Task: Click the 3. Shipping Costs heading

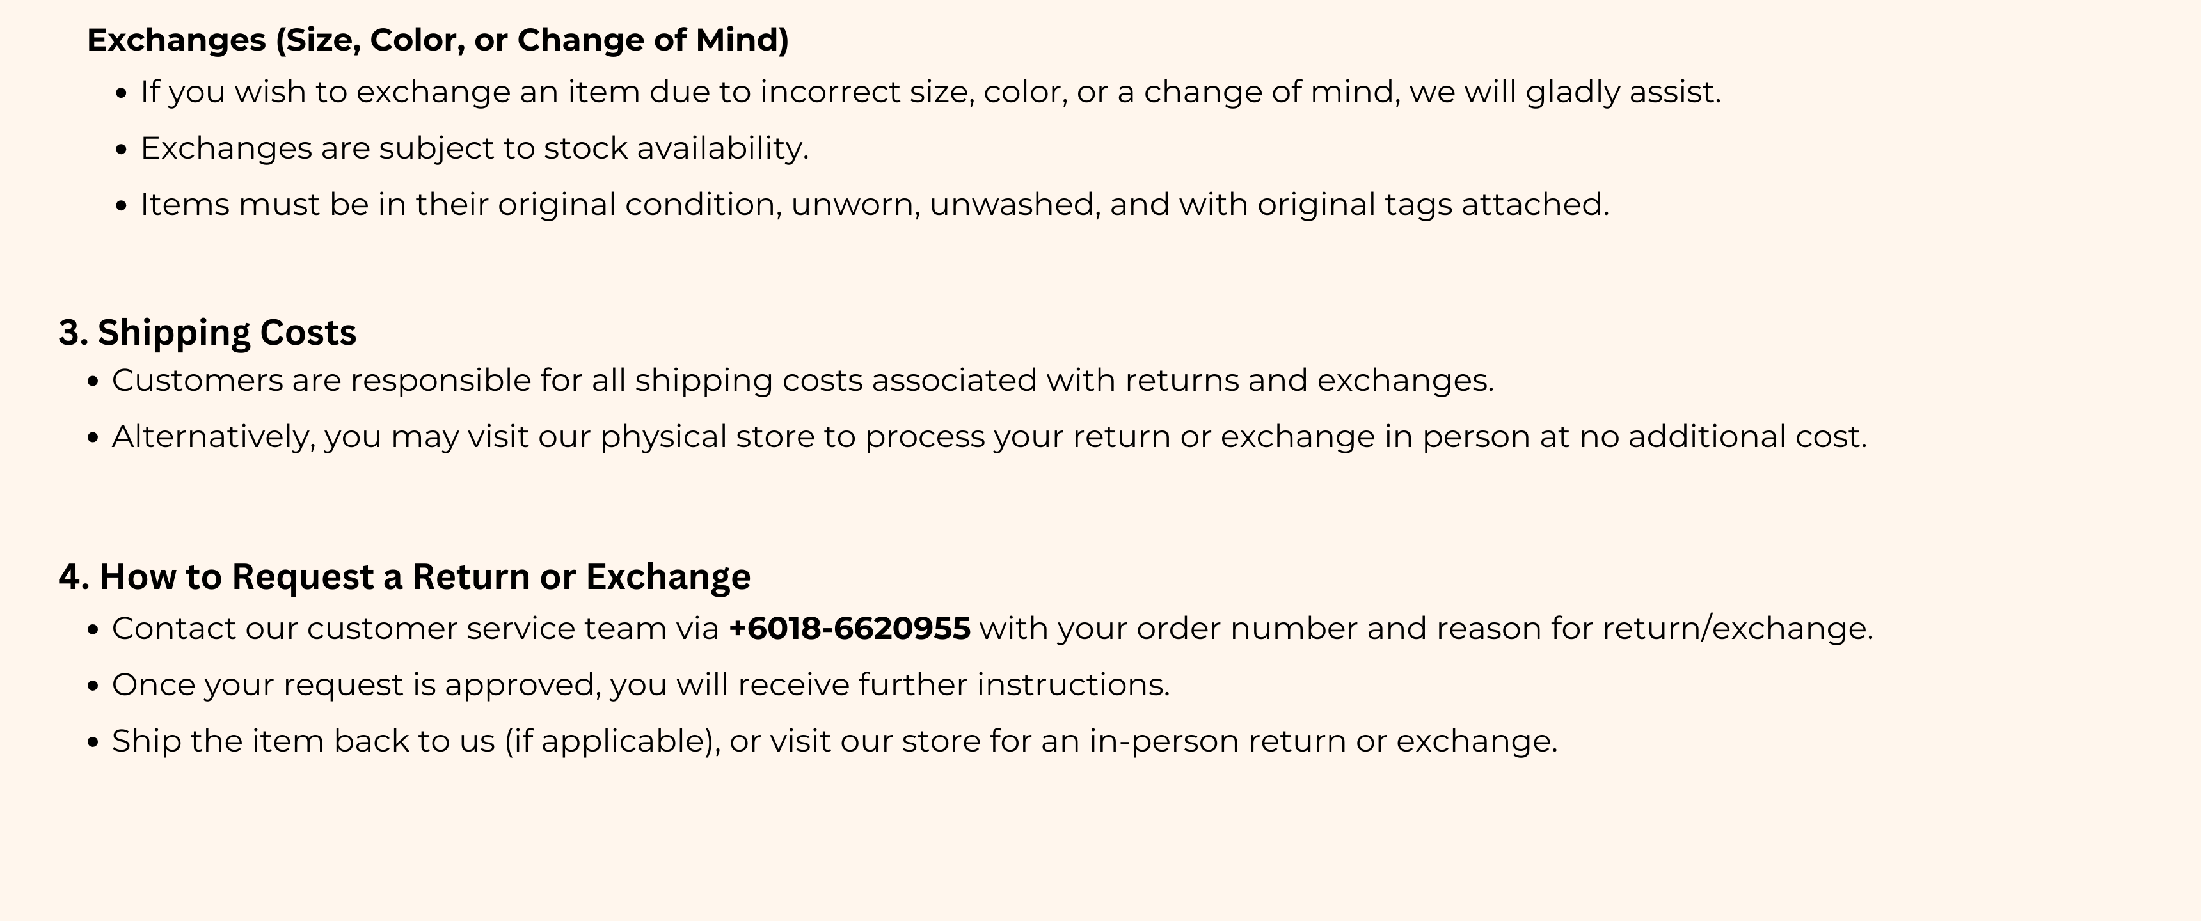Action: pos(207,333)
